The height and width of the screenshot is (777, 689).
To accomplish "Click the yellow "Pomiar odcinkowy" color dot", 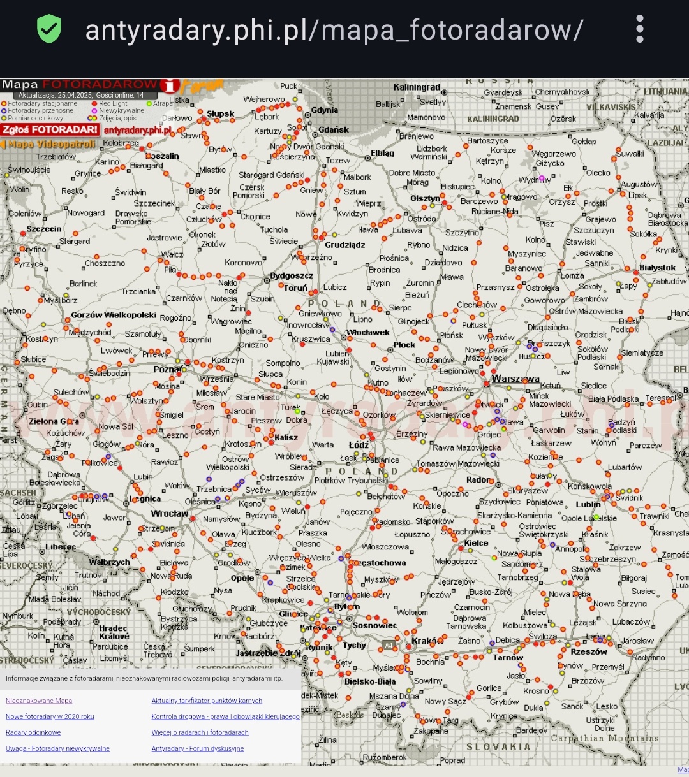I will 3,118.
